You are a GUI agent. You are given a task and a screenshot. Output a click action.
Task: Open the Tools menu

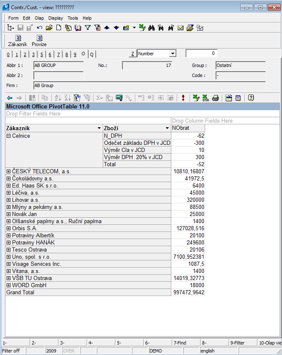point(73,18)
